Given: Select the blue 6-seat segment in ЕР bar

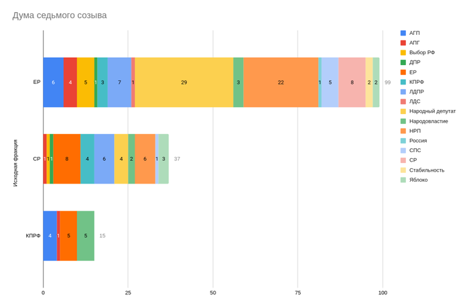Looking at the screenshot, I should (53, 82).
